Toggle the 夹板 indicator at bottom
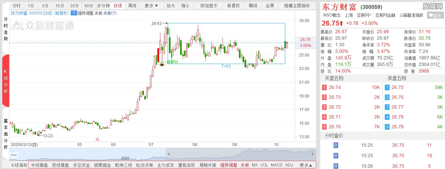 [245, 165]
